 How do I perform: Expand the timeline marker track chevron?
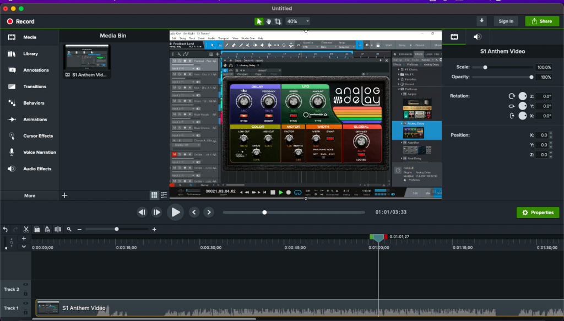coord(24,247)
